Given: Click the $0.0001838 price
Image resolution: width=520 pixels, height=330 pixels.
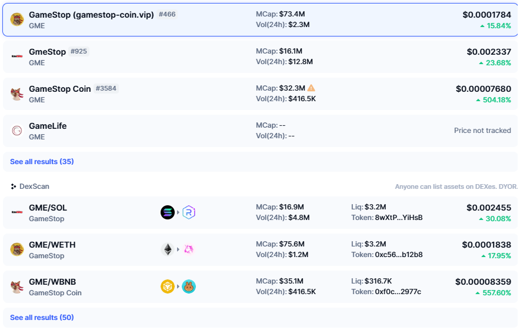Looking at the screenshot, I should [486, 245].
